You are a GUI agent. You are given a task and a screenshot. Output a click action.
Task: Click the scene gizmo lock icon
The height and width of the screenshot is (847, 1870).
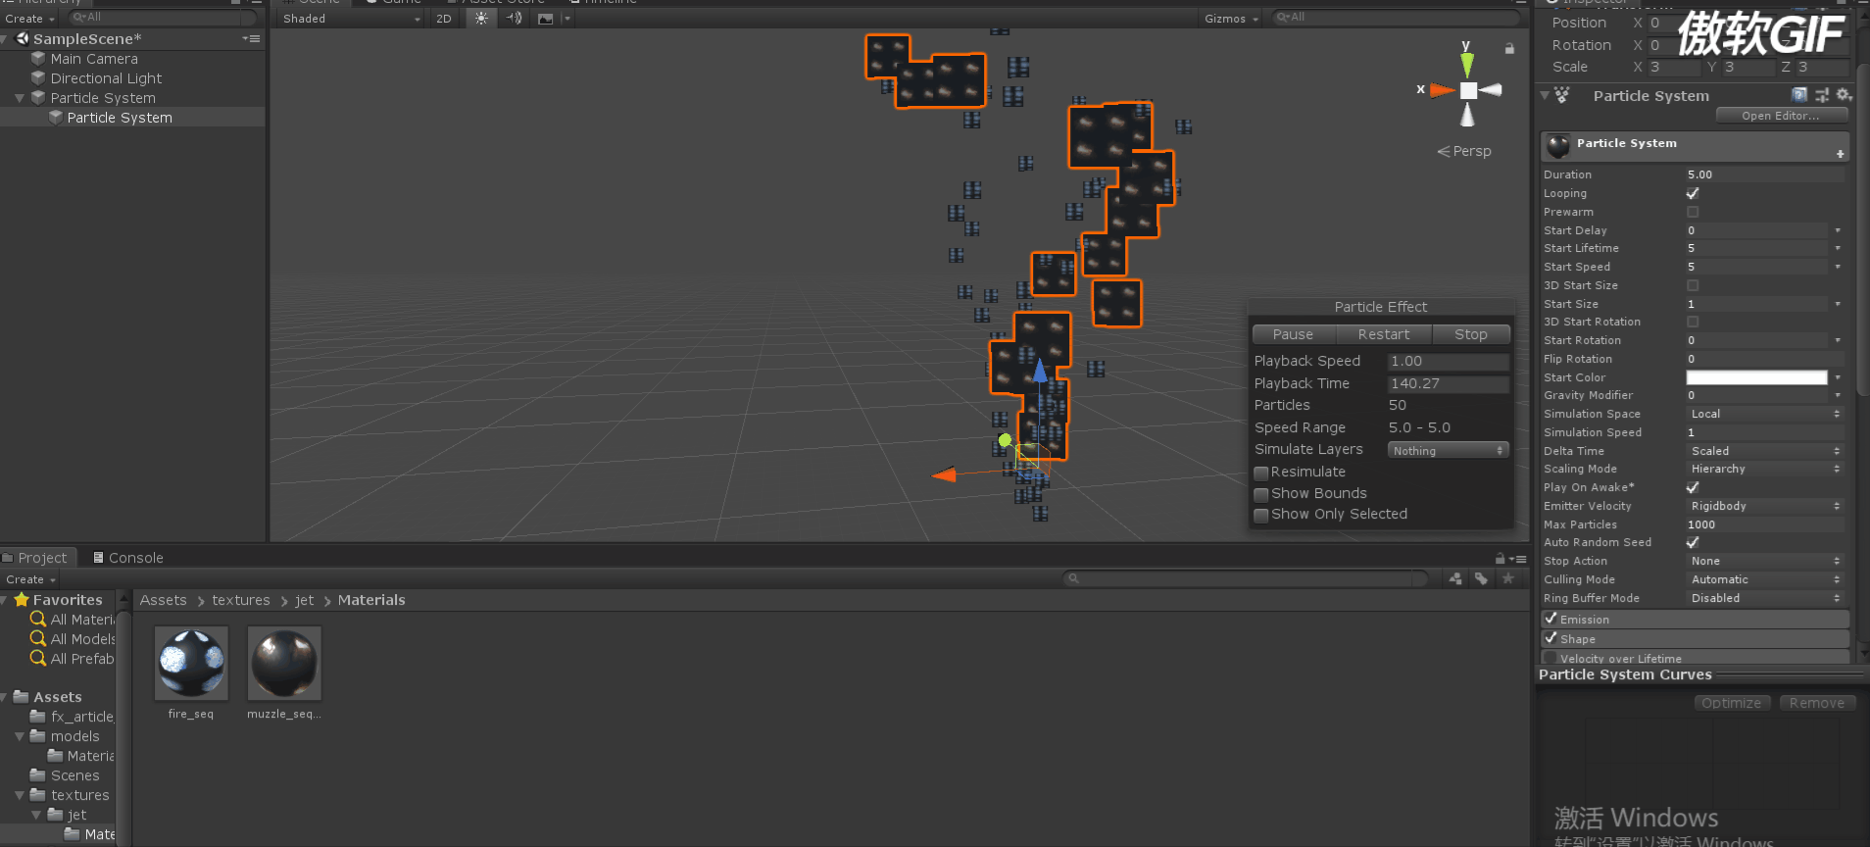pyautogui.click(x=1509, y=48)
